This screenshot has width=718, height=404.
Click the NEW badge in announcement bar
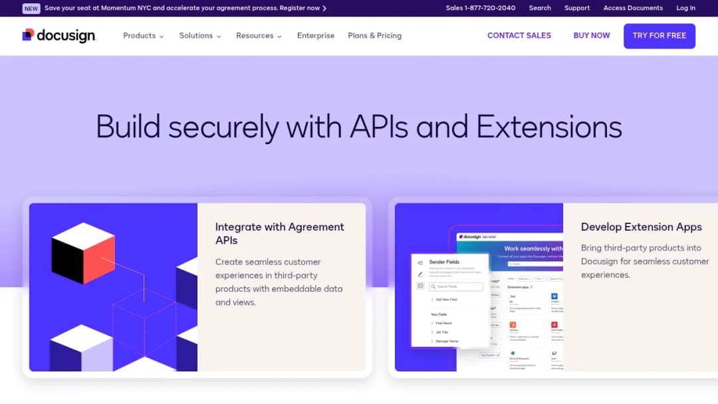coord(31,8)
